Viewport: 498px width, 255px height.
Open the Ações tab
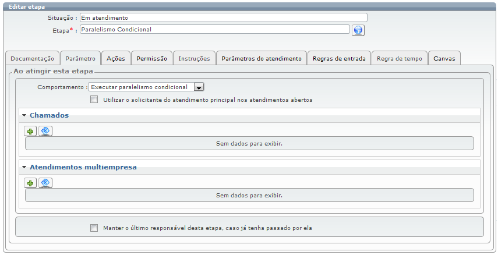pos(115,58)
